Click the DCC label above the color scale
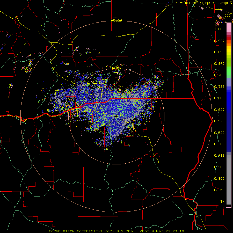 [x=227, y=16]
